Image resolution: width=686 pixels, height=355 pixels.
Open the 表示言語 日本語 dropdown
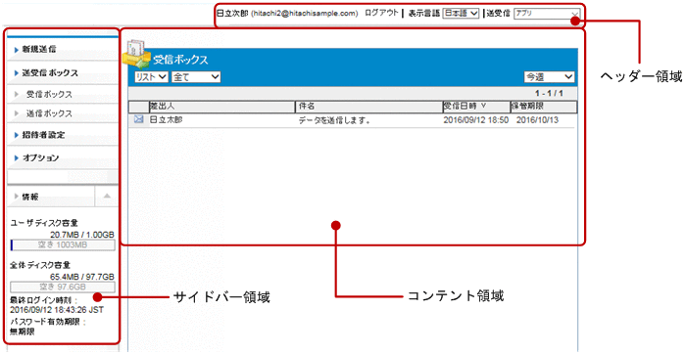[461, 14]
